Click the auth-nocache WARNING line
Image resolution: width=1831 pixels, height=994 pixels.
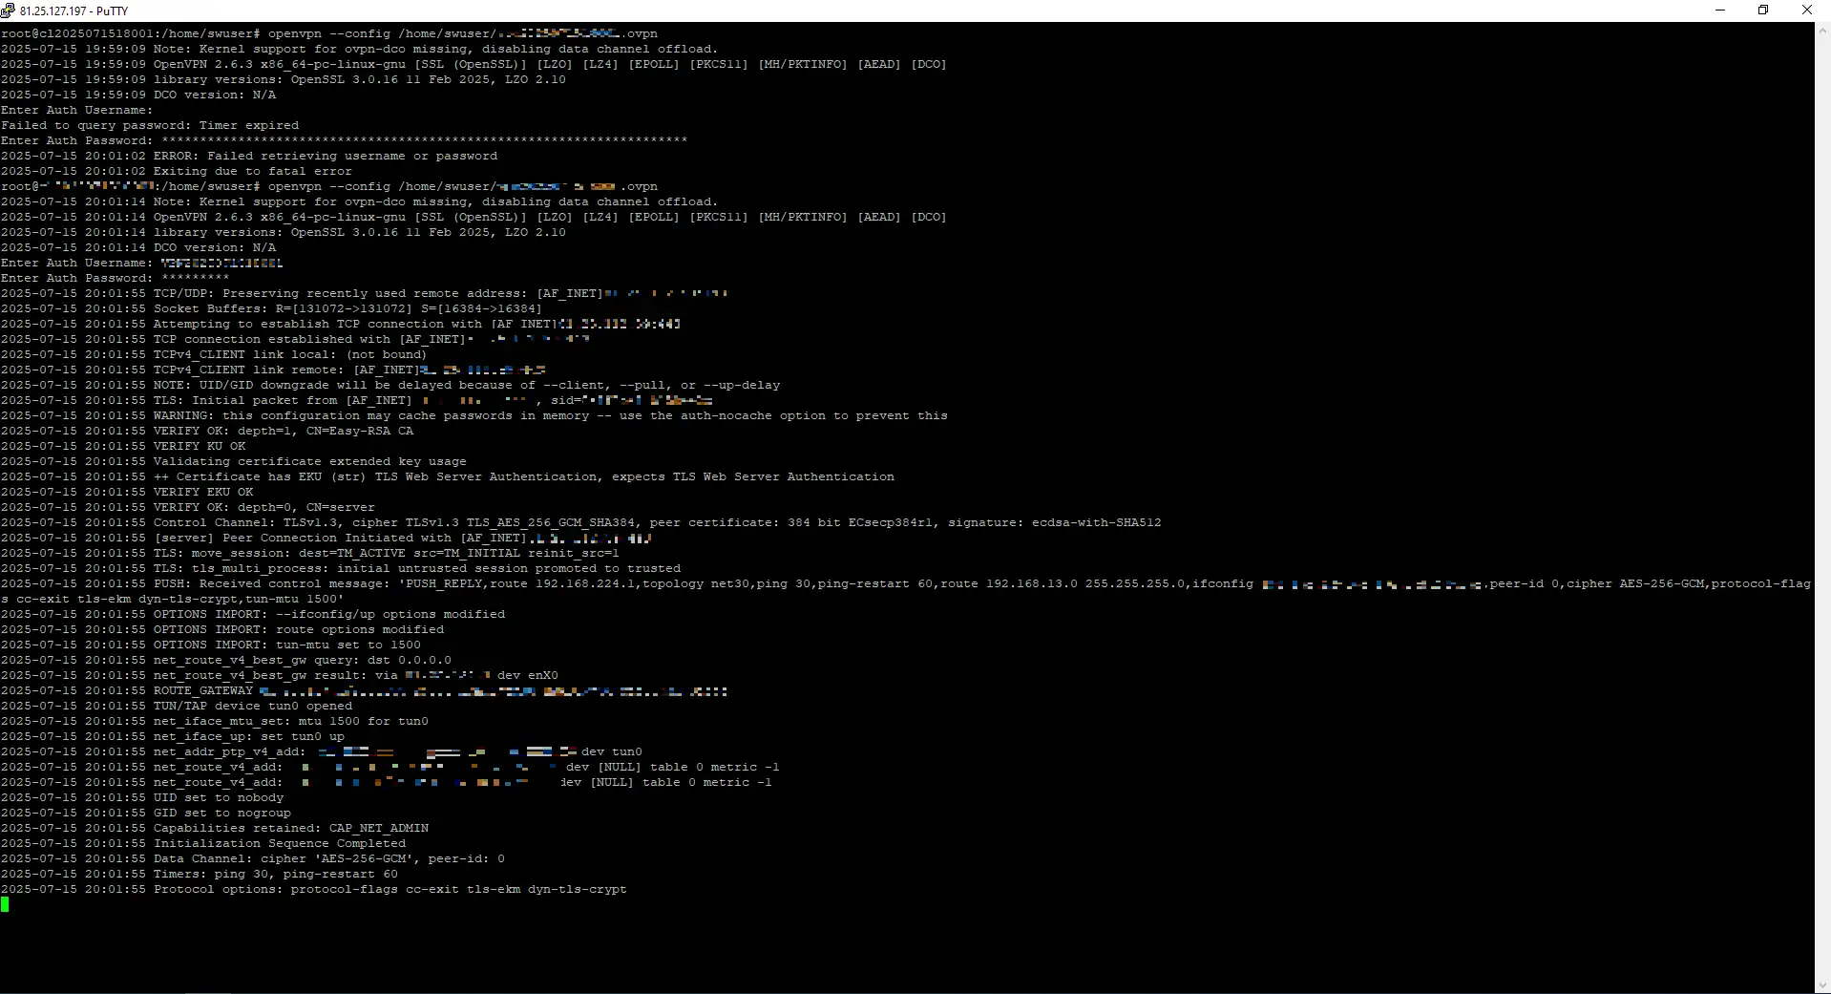tap(550, 415)
